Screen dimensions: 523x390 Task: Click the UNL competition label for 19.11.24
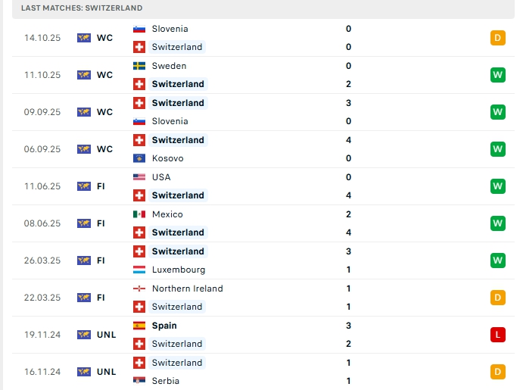point(107,335)
